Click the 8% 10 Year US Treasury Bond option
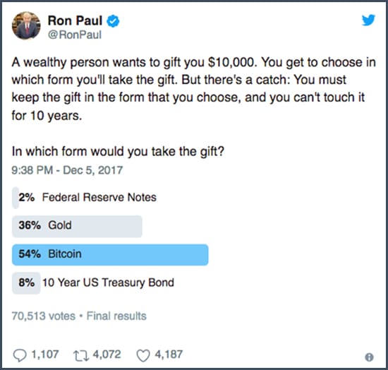The width and height of the screenshot is (388, 370). (93, 282)
